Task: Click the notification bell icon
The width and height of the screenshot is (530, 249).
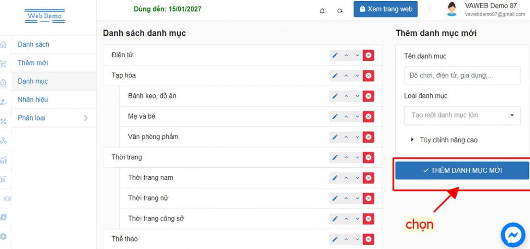Action: tap(322, 11)
